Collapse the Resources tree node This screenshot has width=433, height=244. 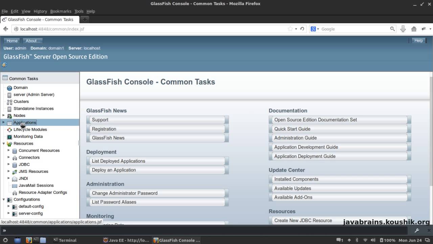4,144
